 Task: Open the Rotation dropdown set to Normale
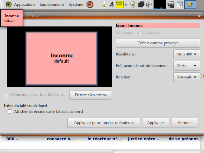click(x=186, y=77)
